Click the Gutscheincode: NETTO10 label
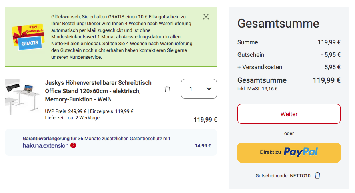The width and height of the screenshot is (355, 193). [x=283, y=176]
